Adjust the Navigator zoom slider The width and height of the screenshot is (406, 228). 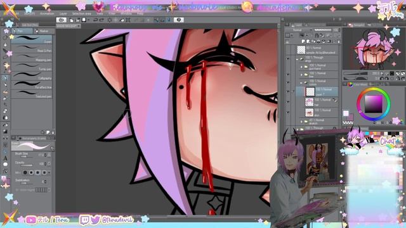[355, 73]
